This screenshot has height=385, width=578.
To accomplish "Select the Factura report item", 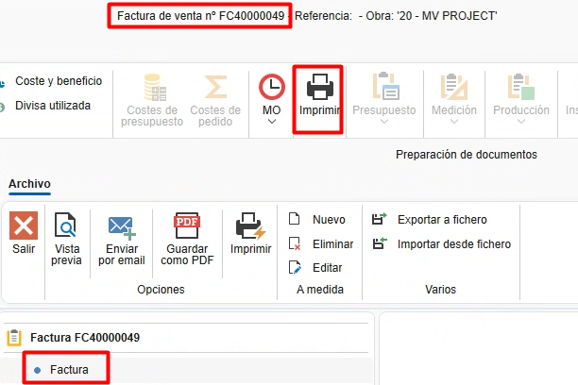I will point(69,370).
